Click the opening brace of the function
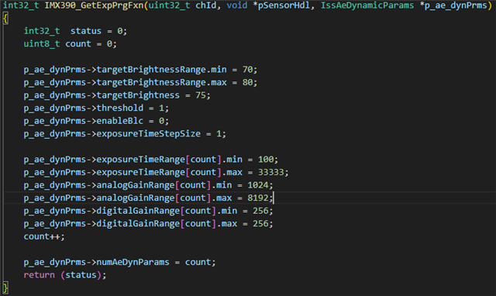 point(5,19)
